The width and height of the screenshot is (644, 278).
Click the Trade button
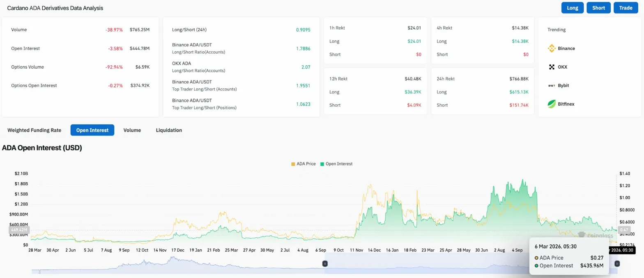(x=626, y=8)
